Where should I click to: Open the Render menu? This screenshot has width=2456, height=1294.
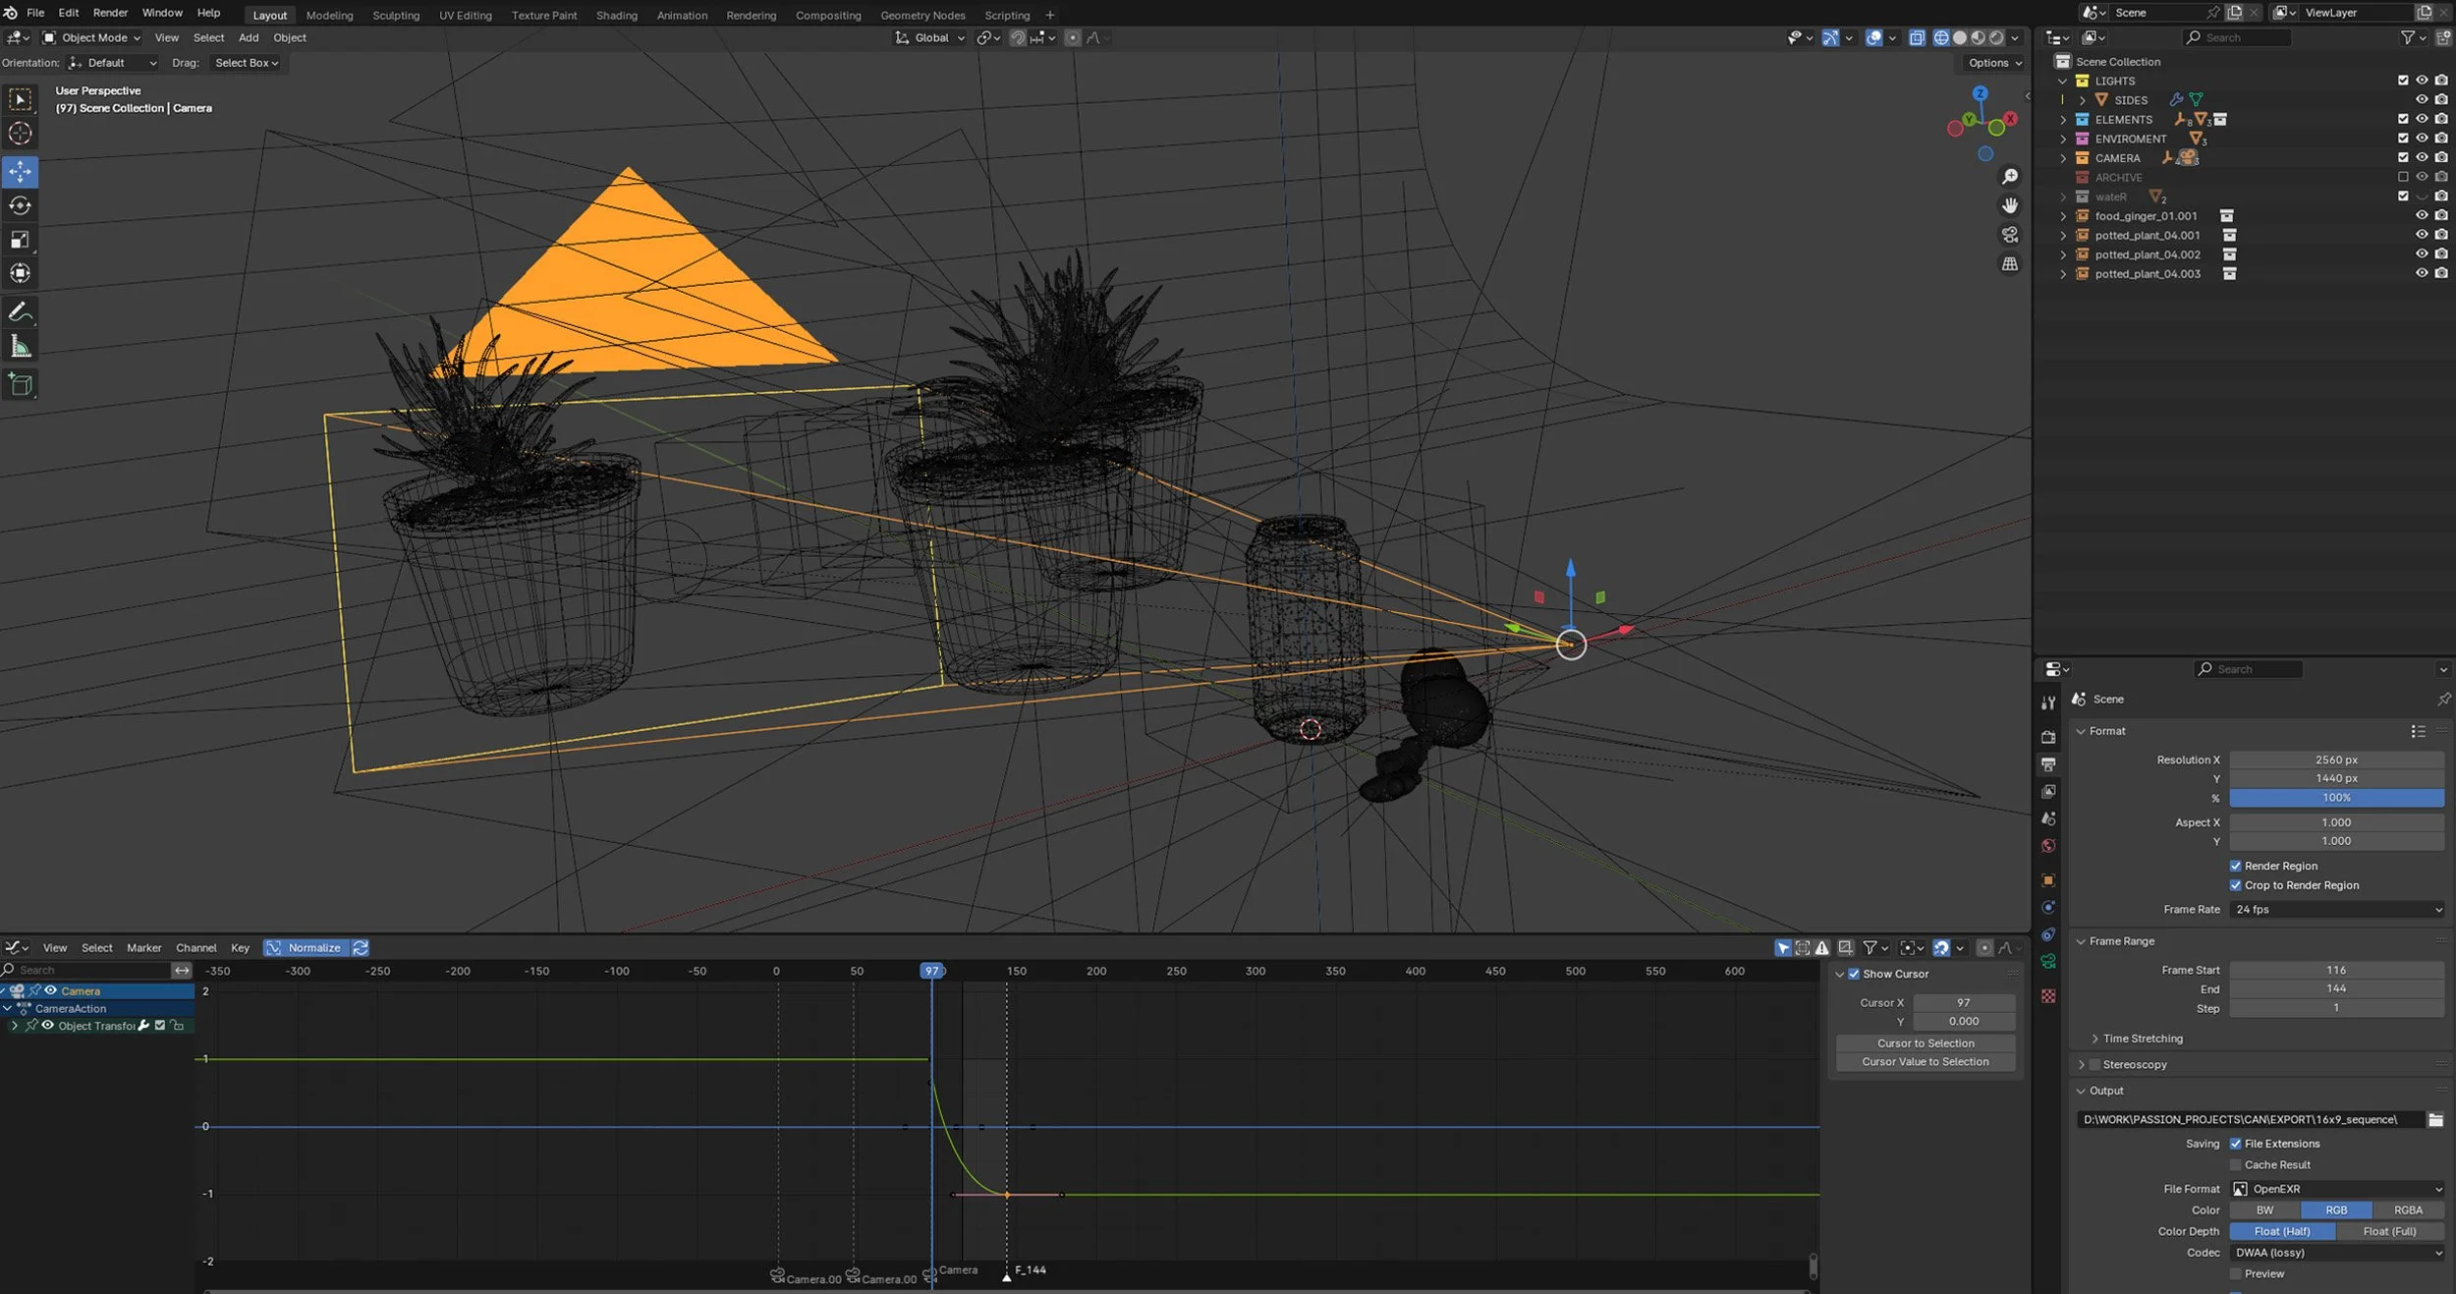pyautogui.click(x=110, y=13)
